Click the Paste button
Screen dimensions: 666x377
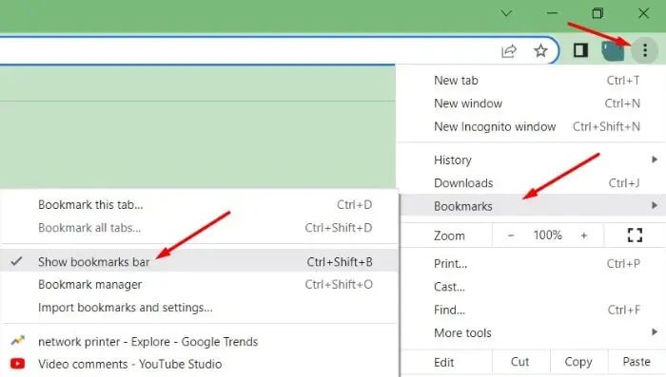point(637,362)
